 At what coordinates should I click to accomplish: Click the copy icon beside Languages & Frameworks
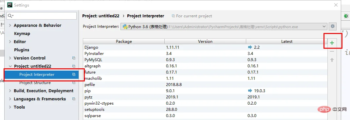point(74,99)
